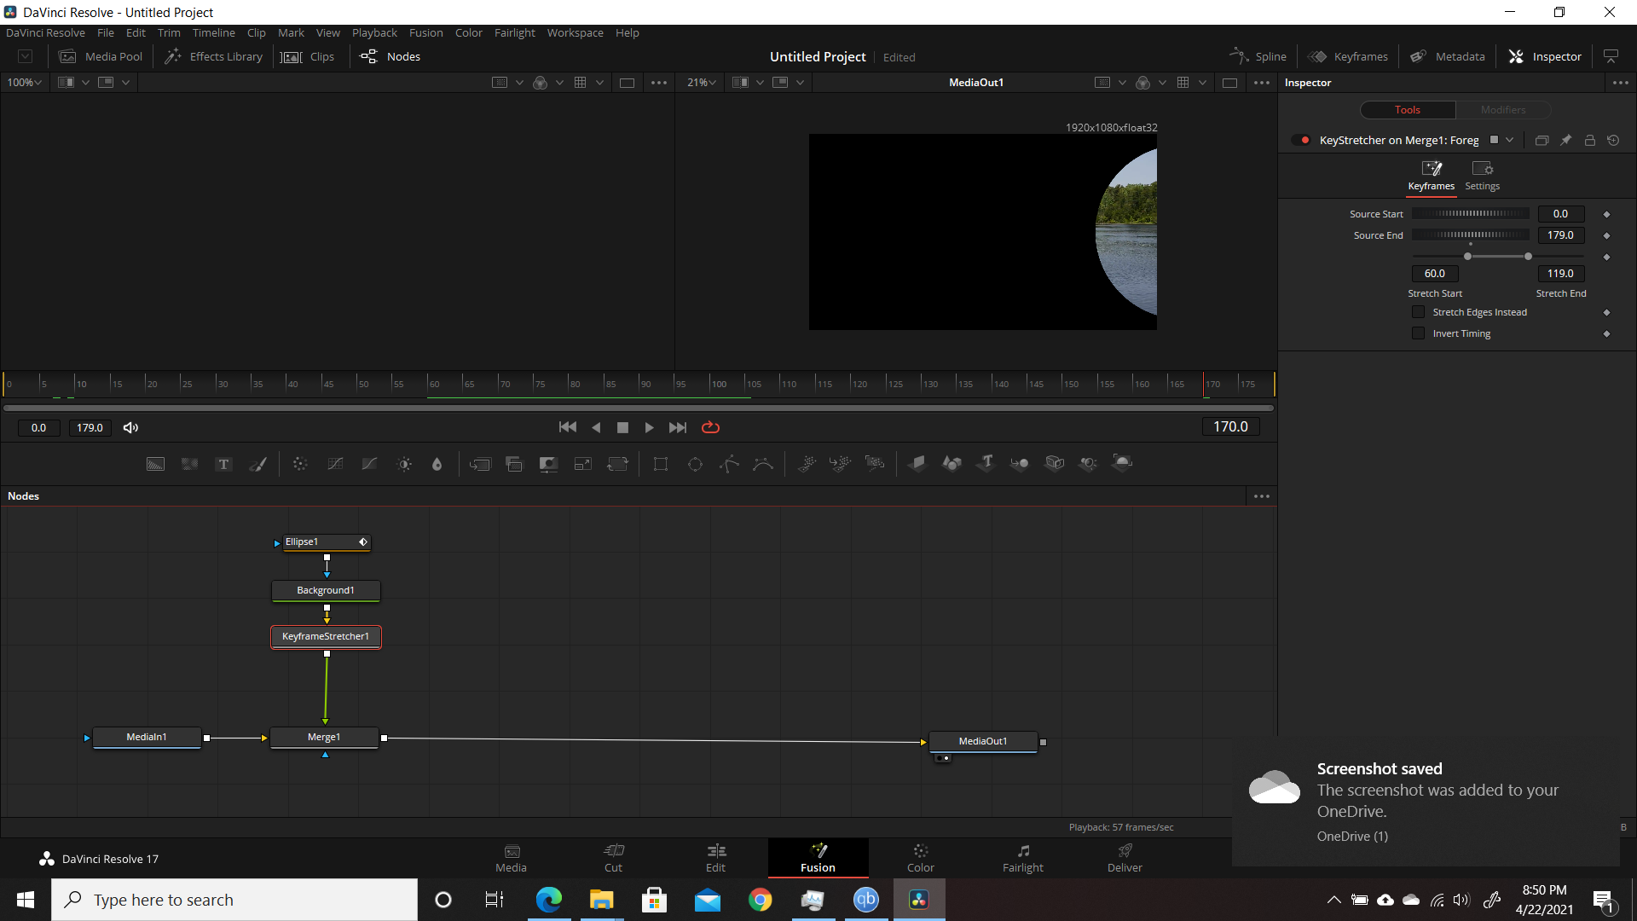
Task: Reset the KeyStretcher tool to defaults
Action: point(1613,141)
